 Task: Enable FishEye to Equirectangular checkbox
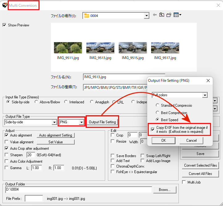pyautogui.click(x=113, y=172)
